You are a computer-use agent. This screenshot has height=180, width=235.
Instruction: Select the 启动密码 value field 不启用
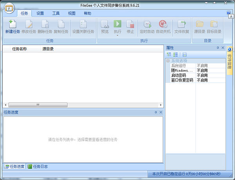(x=210, y=75)
